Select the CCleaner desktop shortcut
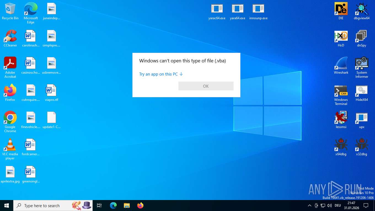Viewport: 375px width, 211px height. point(10,38)
